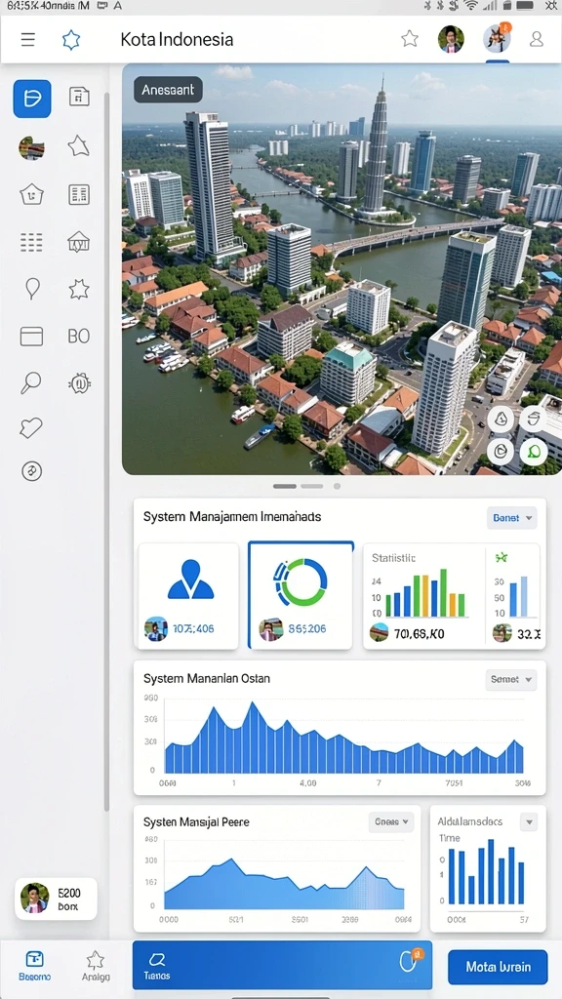Click the magnifier search icon in sidebar
The width and height of the screenshot is (562, 999).
[30, 382]
